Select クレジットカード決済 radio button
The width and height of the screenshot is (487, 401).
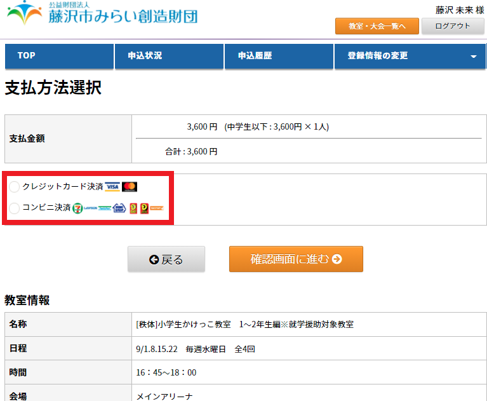click(x=15, y=187)
